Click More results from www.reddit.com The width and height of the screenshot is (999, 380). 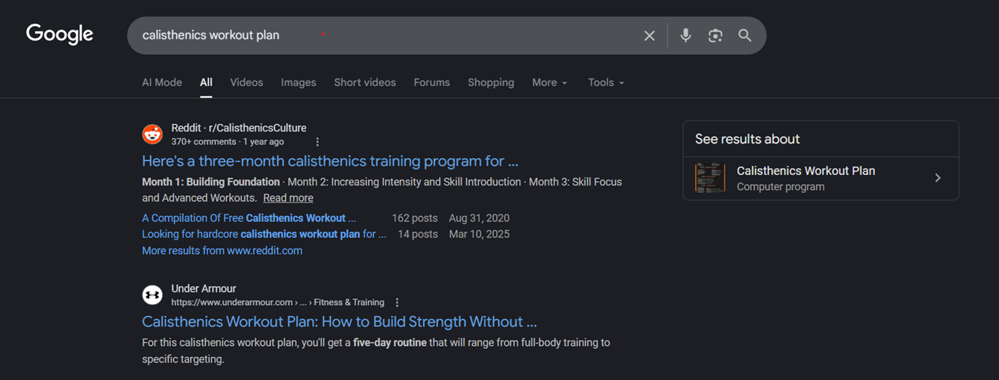tap(222, 251)
